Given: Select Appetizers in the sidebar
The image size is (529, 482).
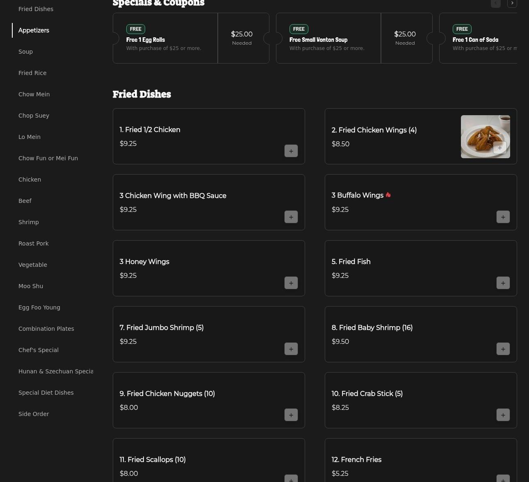Looking at the screenshot, I should 34,30.
